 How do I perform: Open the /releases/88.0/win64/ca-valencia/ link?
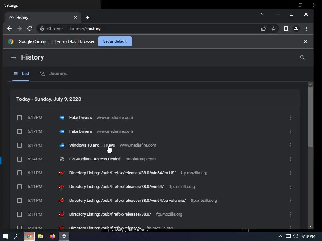click(128, 201)
